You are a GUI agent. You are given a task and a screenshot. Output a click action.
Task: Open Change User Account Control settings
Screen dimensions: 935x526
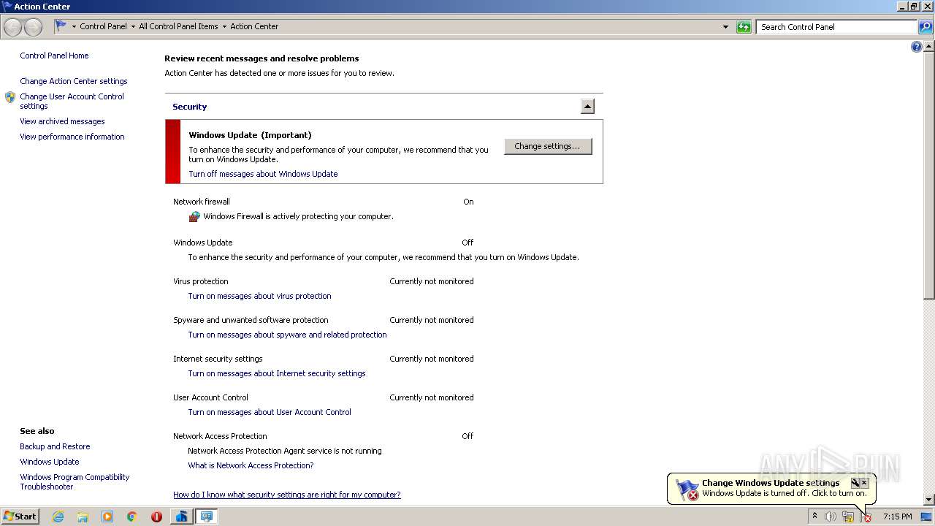[72, 101]
